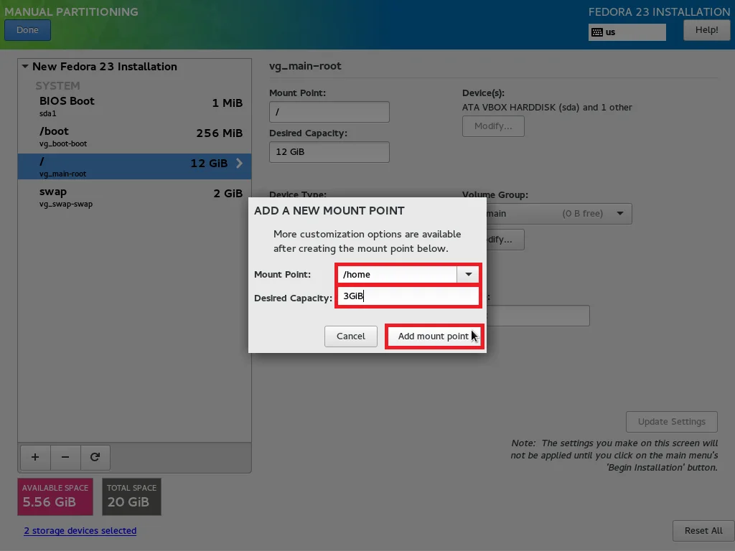Click the Desired Capacity field showing 12 GiB
735x551 pixels.
[329, 152]
